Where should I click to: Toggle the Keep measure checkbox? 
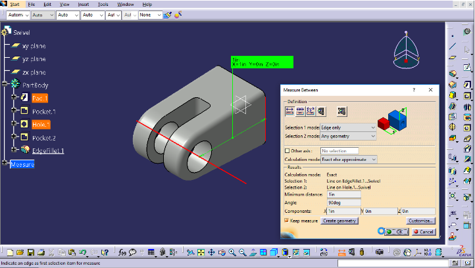pos(286,221)
